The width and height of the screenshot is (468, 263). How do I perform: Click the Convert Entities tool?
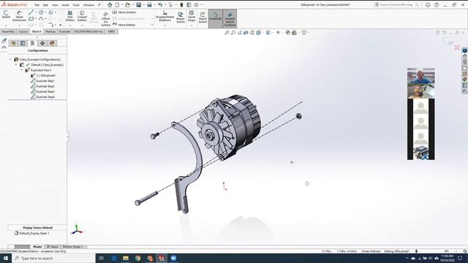(x=82, y=16)
